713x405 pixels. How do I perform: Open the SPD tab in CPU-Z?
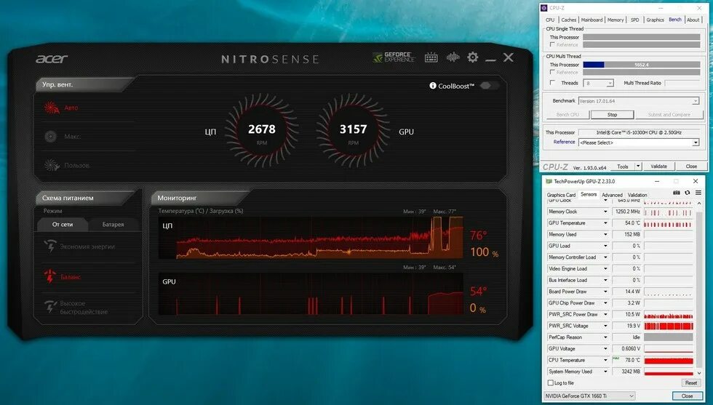tap(634, 20)
